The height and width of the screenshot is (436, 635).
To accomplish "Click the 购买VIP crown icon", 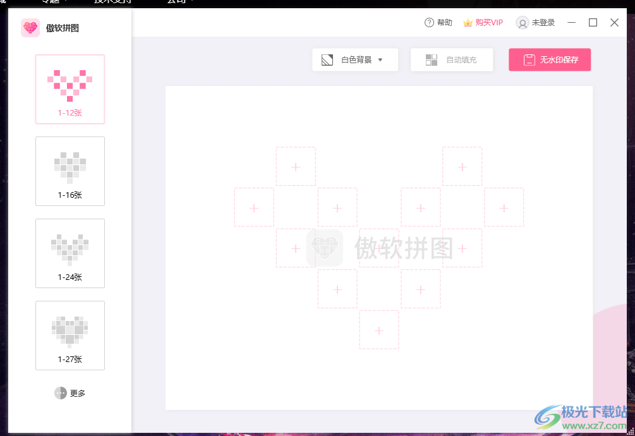I will pos(468,22).
